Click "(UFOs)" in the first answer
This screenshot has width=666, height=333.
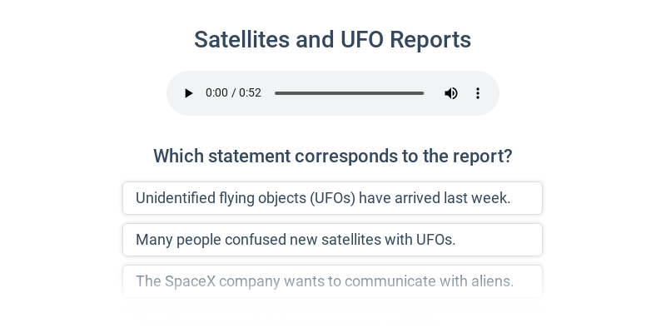(x=332, y=198)
